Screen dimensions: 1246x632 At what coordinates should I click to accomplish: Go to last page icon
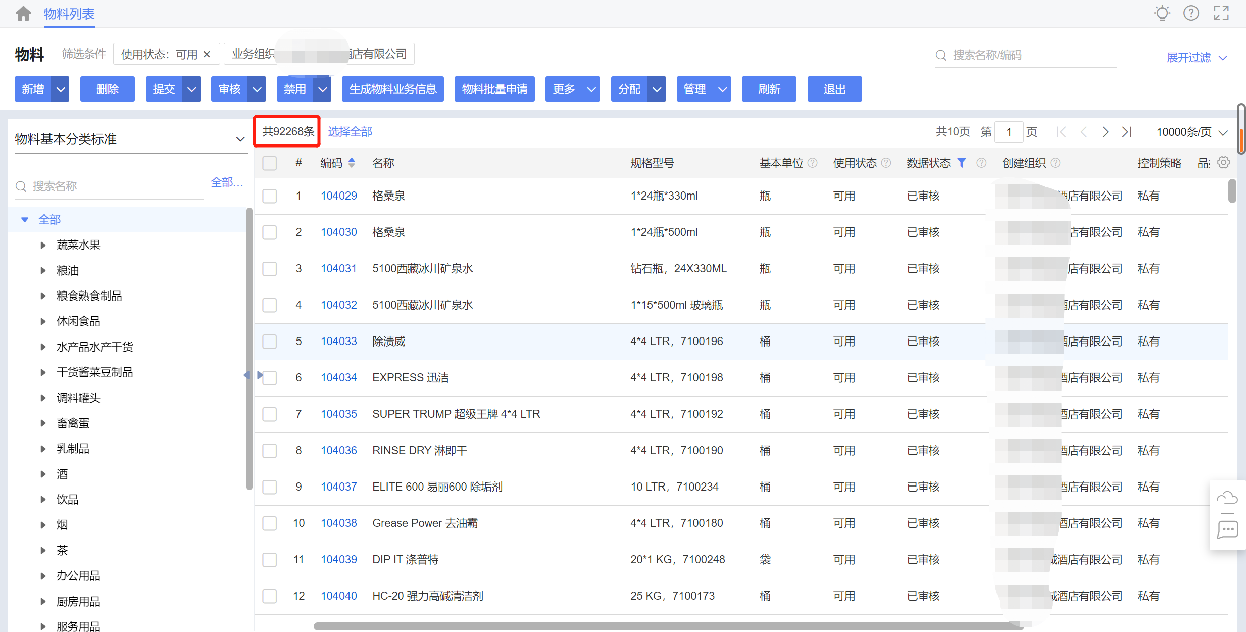tap(1127, 132)
